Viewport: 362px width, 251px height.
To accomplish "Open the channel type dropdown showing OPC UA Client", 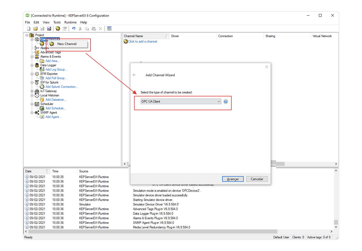I will (x=181, y=102).
